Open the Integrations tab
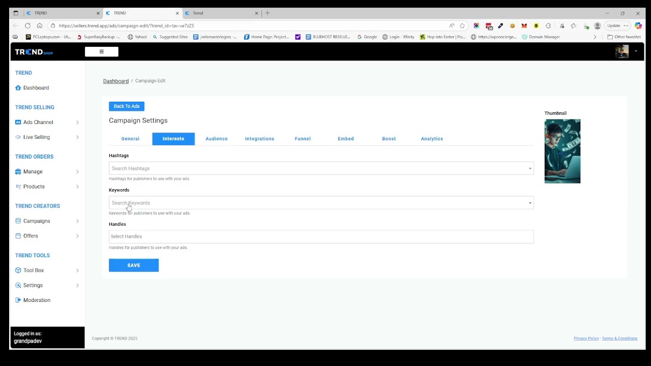The width and height of the screenshot is (651, 366). (259, 139)
